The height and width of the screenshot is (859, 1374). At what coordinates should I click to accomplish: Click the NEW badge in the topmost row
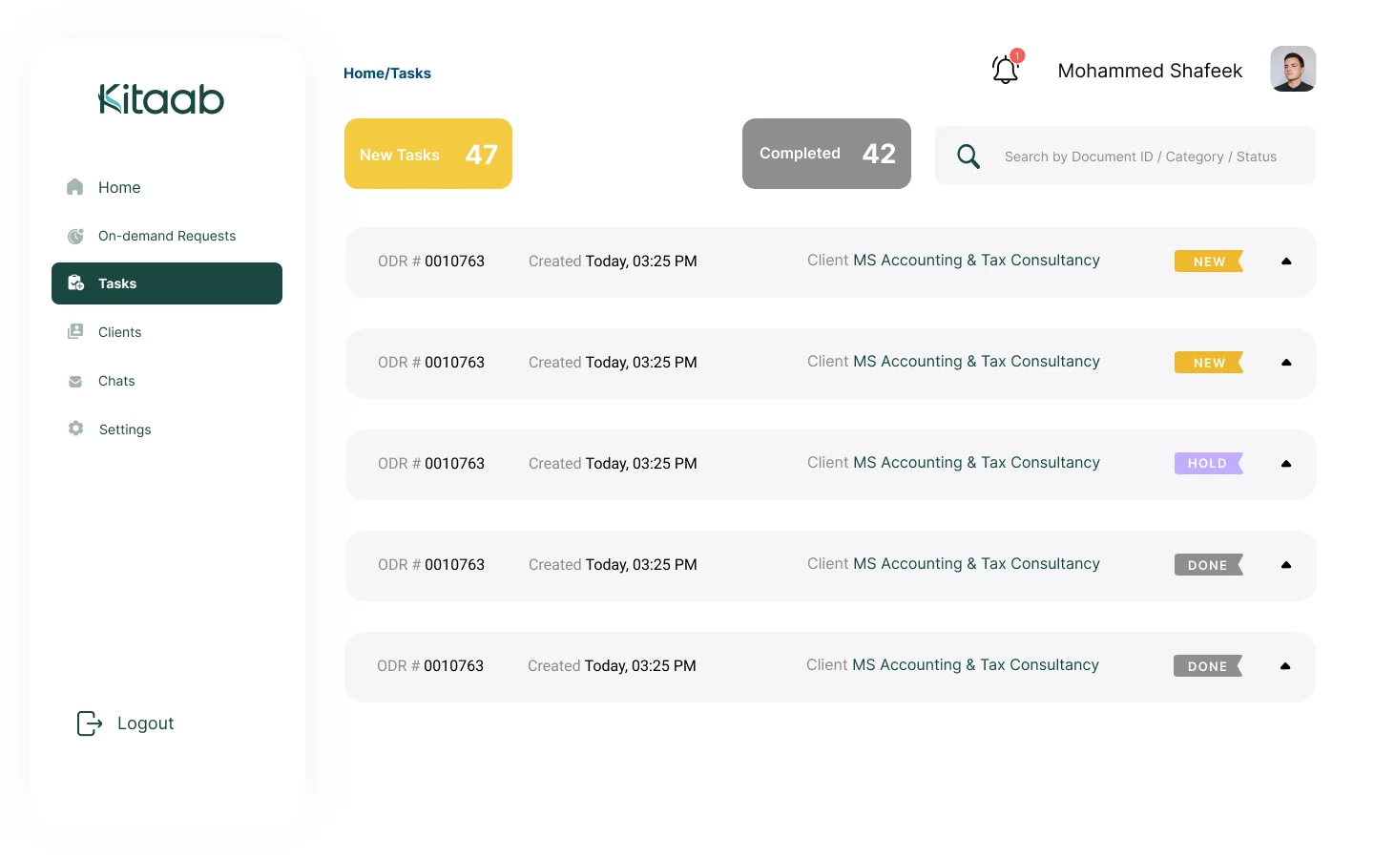point(1209,262)
